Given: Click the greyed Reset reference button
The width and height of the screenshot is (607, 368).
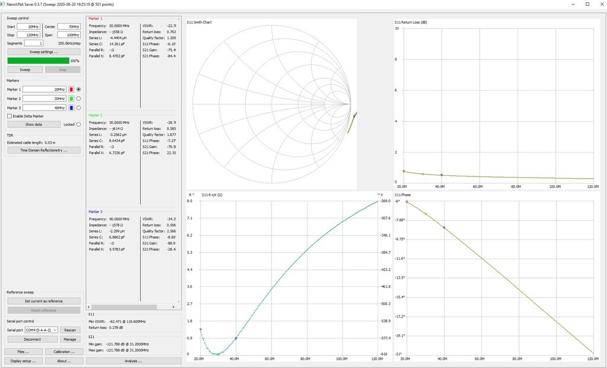Looking at the screenshot, I should coord(44,311).
